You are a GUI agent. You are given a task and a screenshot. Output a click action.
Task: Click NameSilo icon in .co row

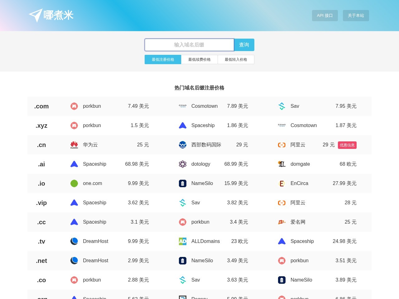point(282,280)
